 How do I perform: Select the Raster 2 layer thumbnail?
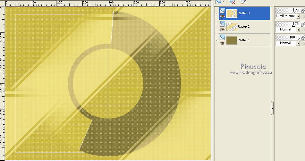[x=232, y=27]
